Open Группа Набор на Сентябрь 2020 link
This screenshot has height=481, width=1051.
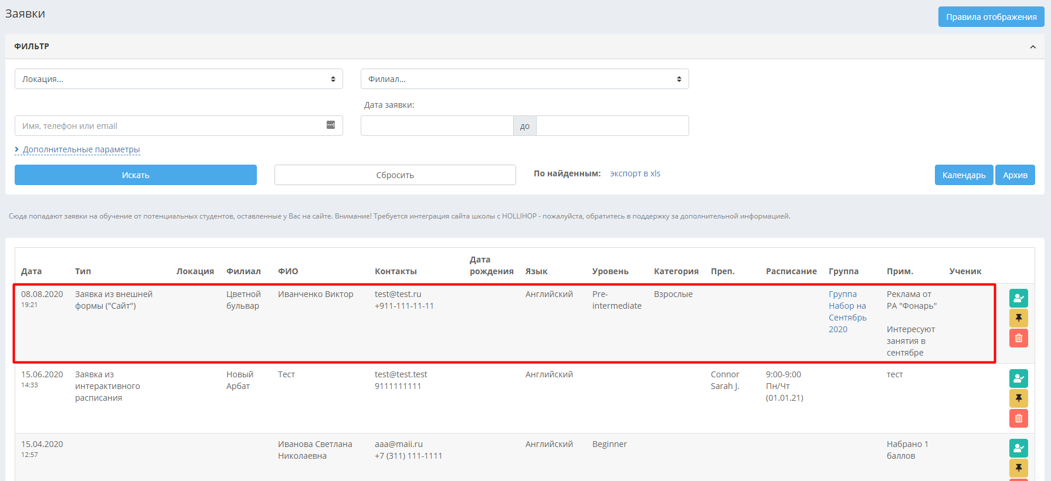pos(847,312)
